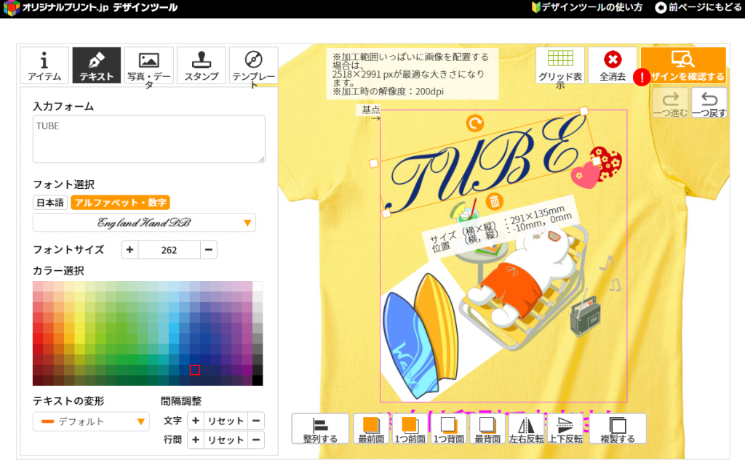Open the スタンプ (stamp) tab

point(201,65)
